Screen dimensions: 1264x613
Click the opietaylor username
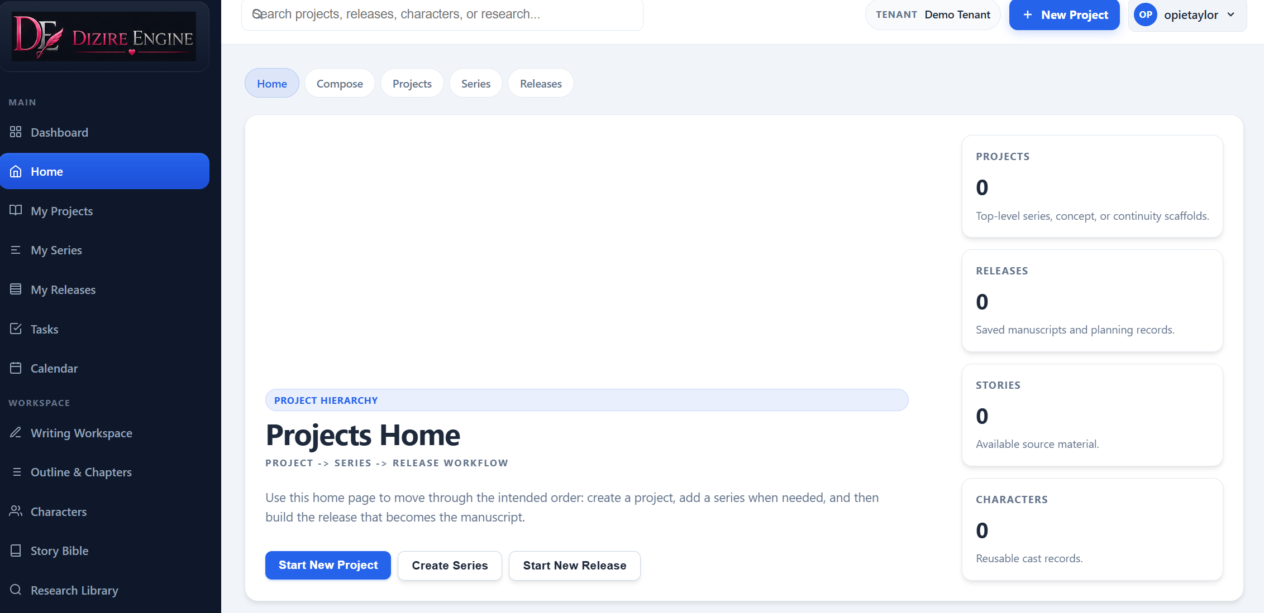pyautogui.click(x=1191, y=15)
